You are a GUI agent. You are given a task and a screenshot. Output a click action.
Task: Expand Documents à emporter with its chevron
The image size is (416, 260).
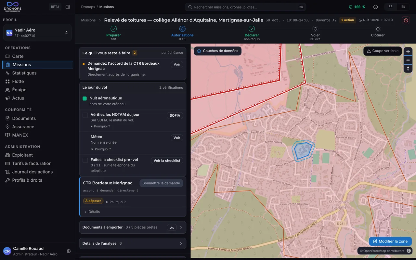pyautogui.click(x=181, y=227)
